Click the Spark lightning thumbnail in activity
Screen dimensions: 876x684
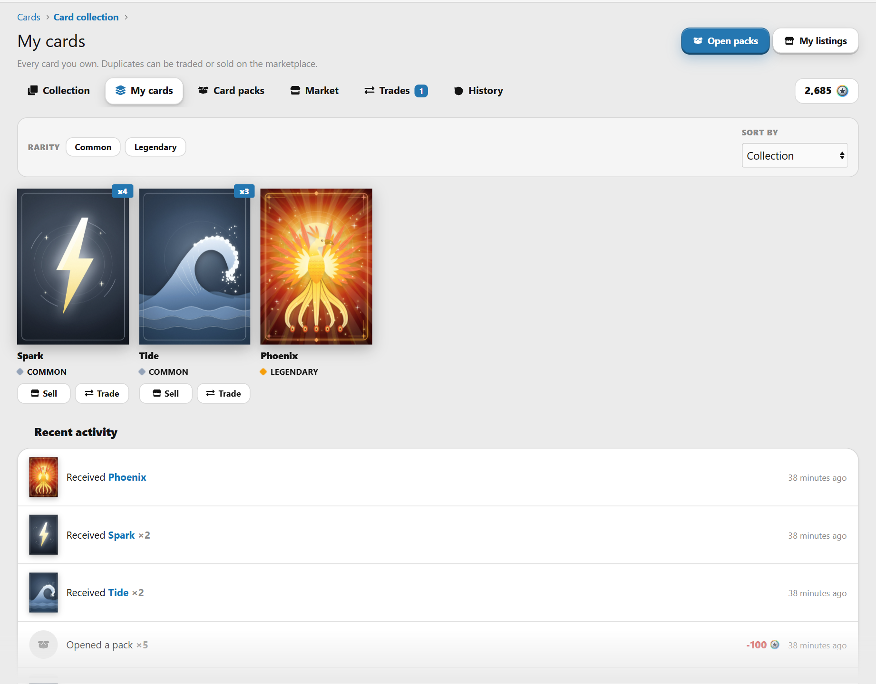(43, 535)
